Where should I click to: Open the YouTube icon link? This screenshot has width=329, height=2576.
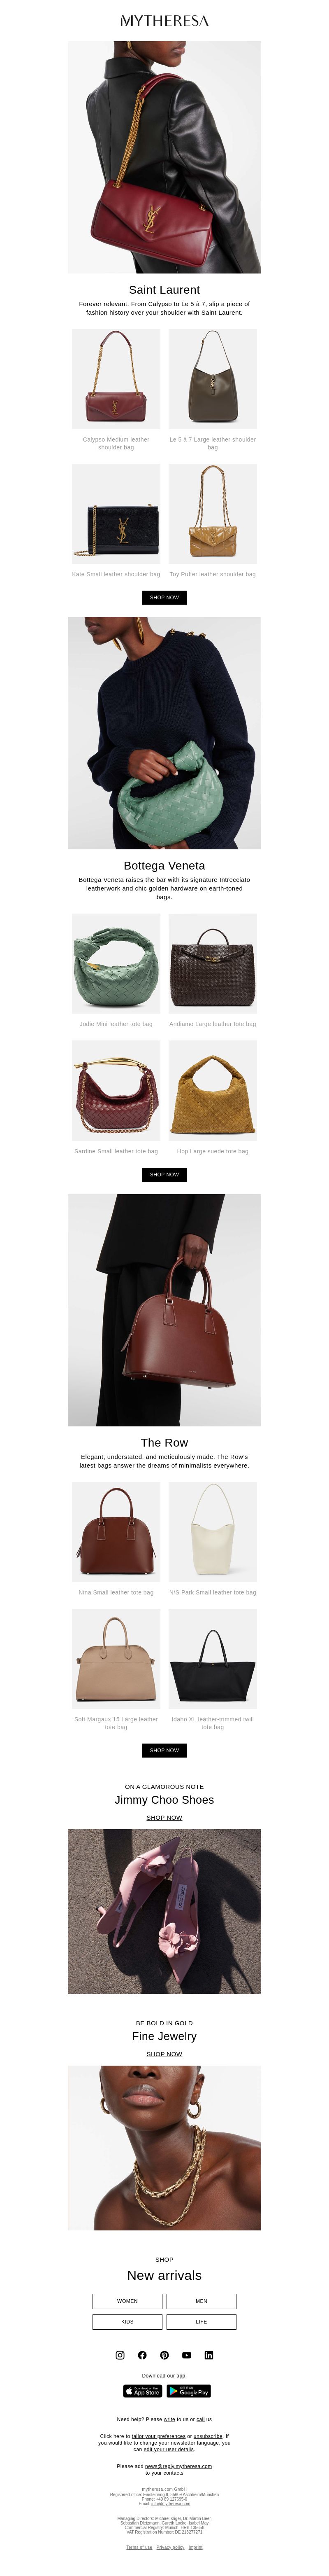point(186,2355)
